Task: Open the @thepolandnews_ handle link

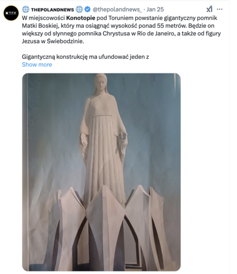Action: tap(117, 9)
